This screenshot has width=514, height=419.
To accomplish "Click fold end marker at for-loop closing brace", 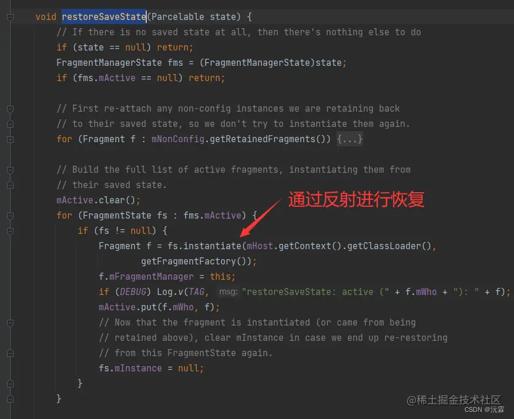I will pos(10,399).
